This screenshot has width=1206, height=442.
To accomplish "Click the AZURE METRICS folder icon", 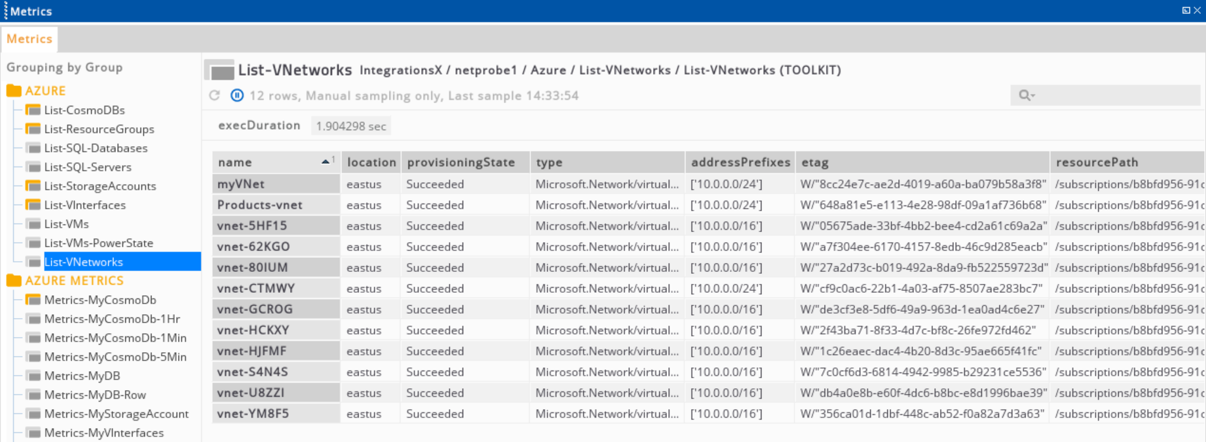I will pyautogui.click(x=14, y=281).
